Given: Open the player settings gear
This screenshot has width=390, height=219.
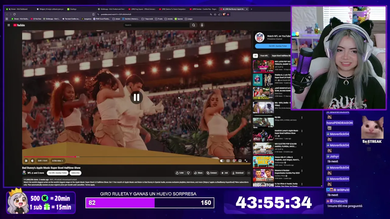Looking at the screenshot, I should pyautogui.click(x=234, y=161).
